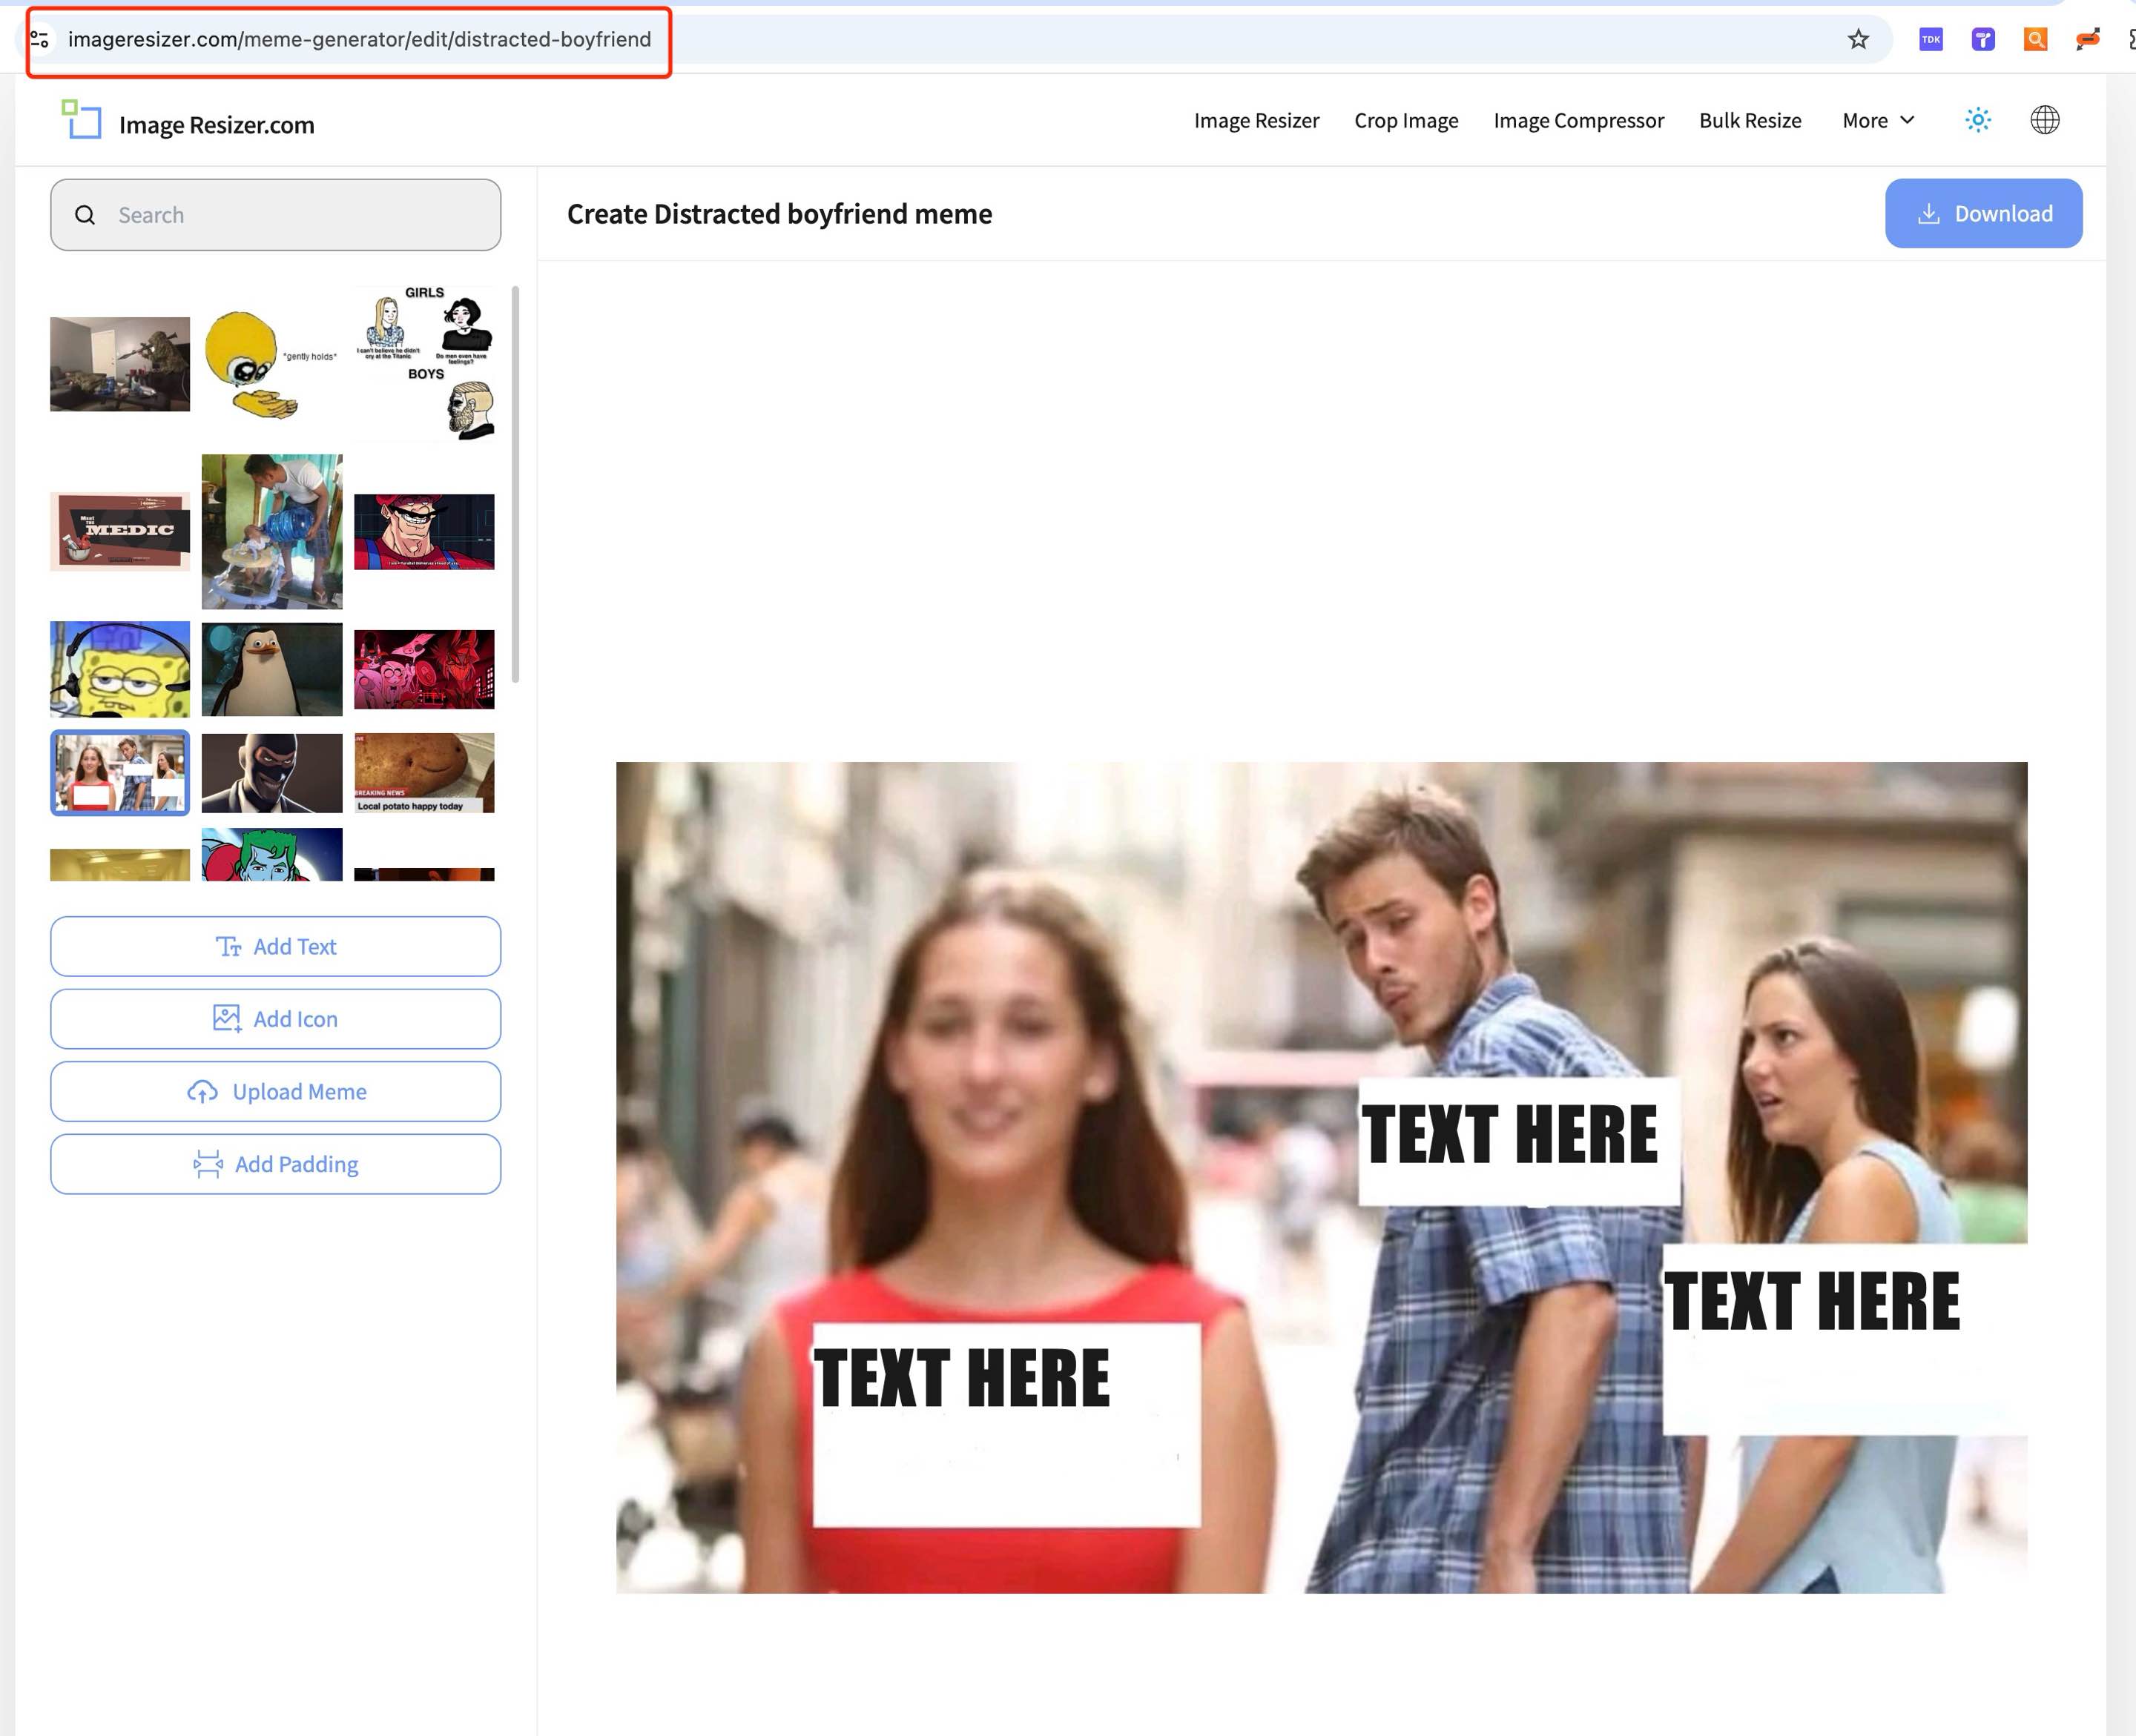Select text box on the girlfriend in blue

click(1844, 1339)
